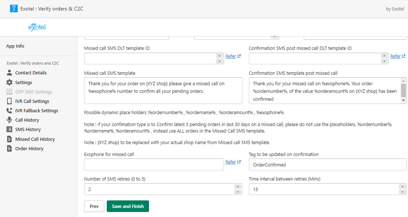Click the OTP SMS Settings download icon
The height and width of the screenshot is (217, 408).
(9, 92)
